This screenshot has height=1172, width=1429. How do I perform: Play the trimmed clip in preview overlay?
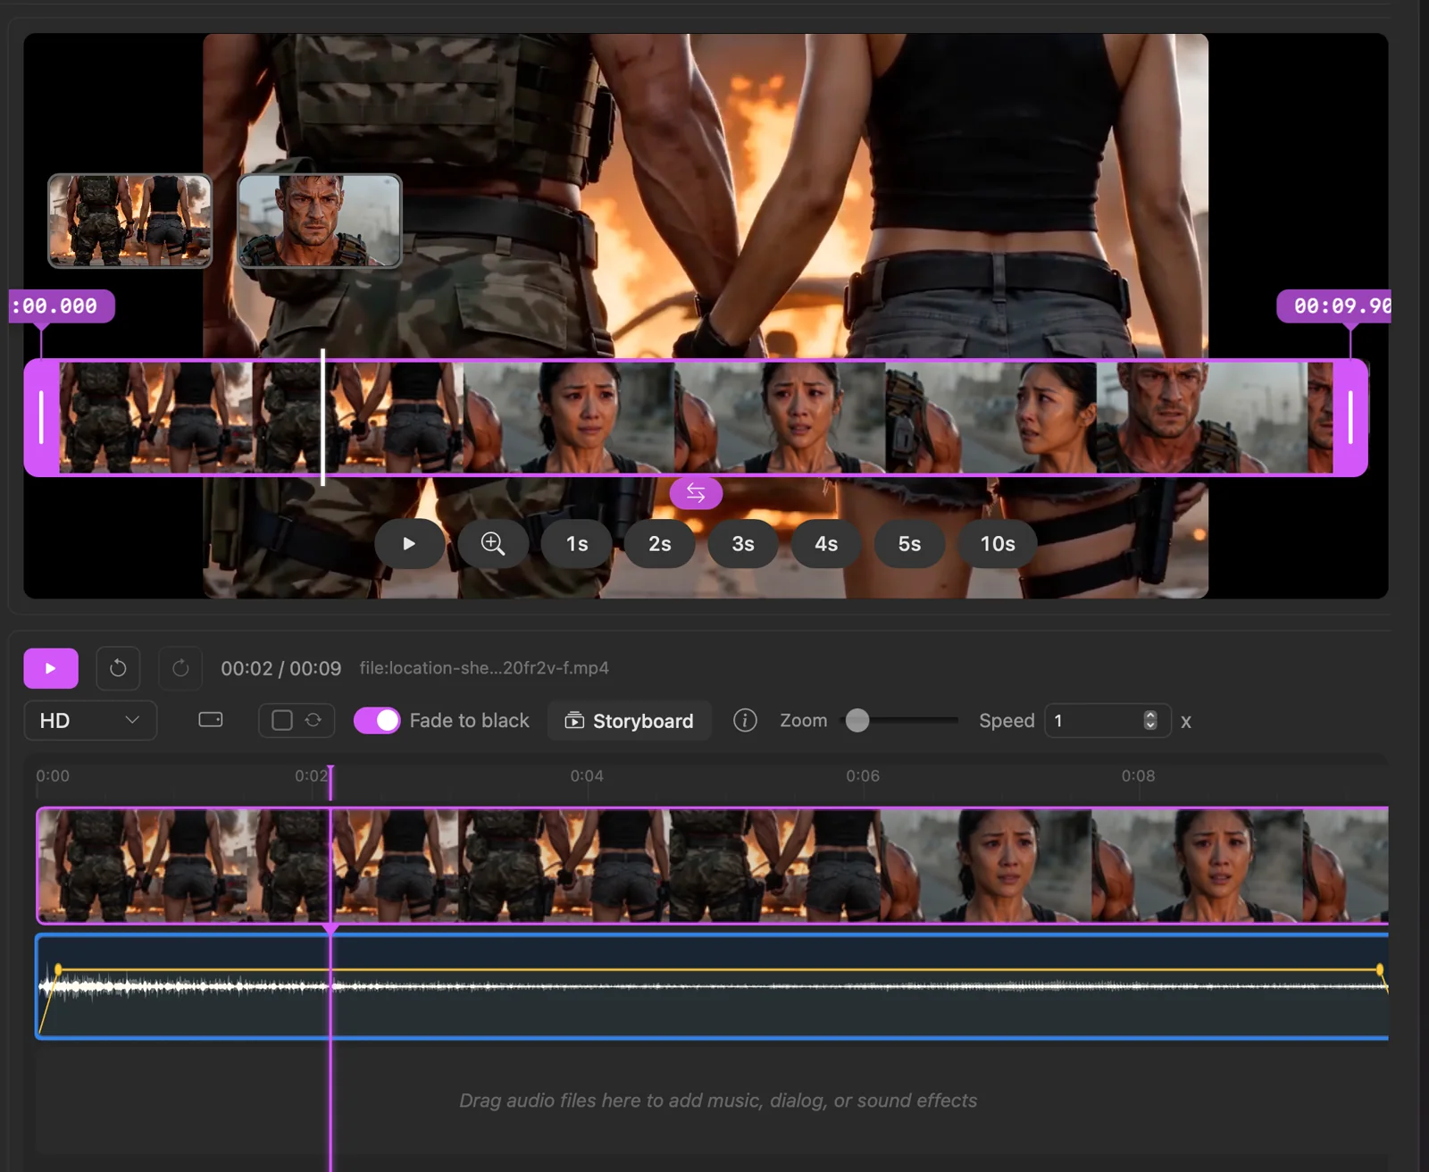click(x=409, y=544)
